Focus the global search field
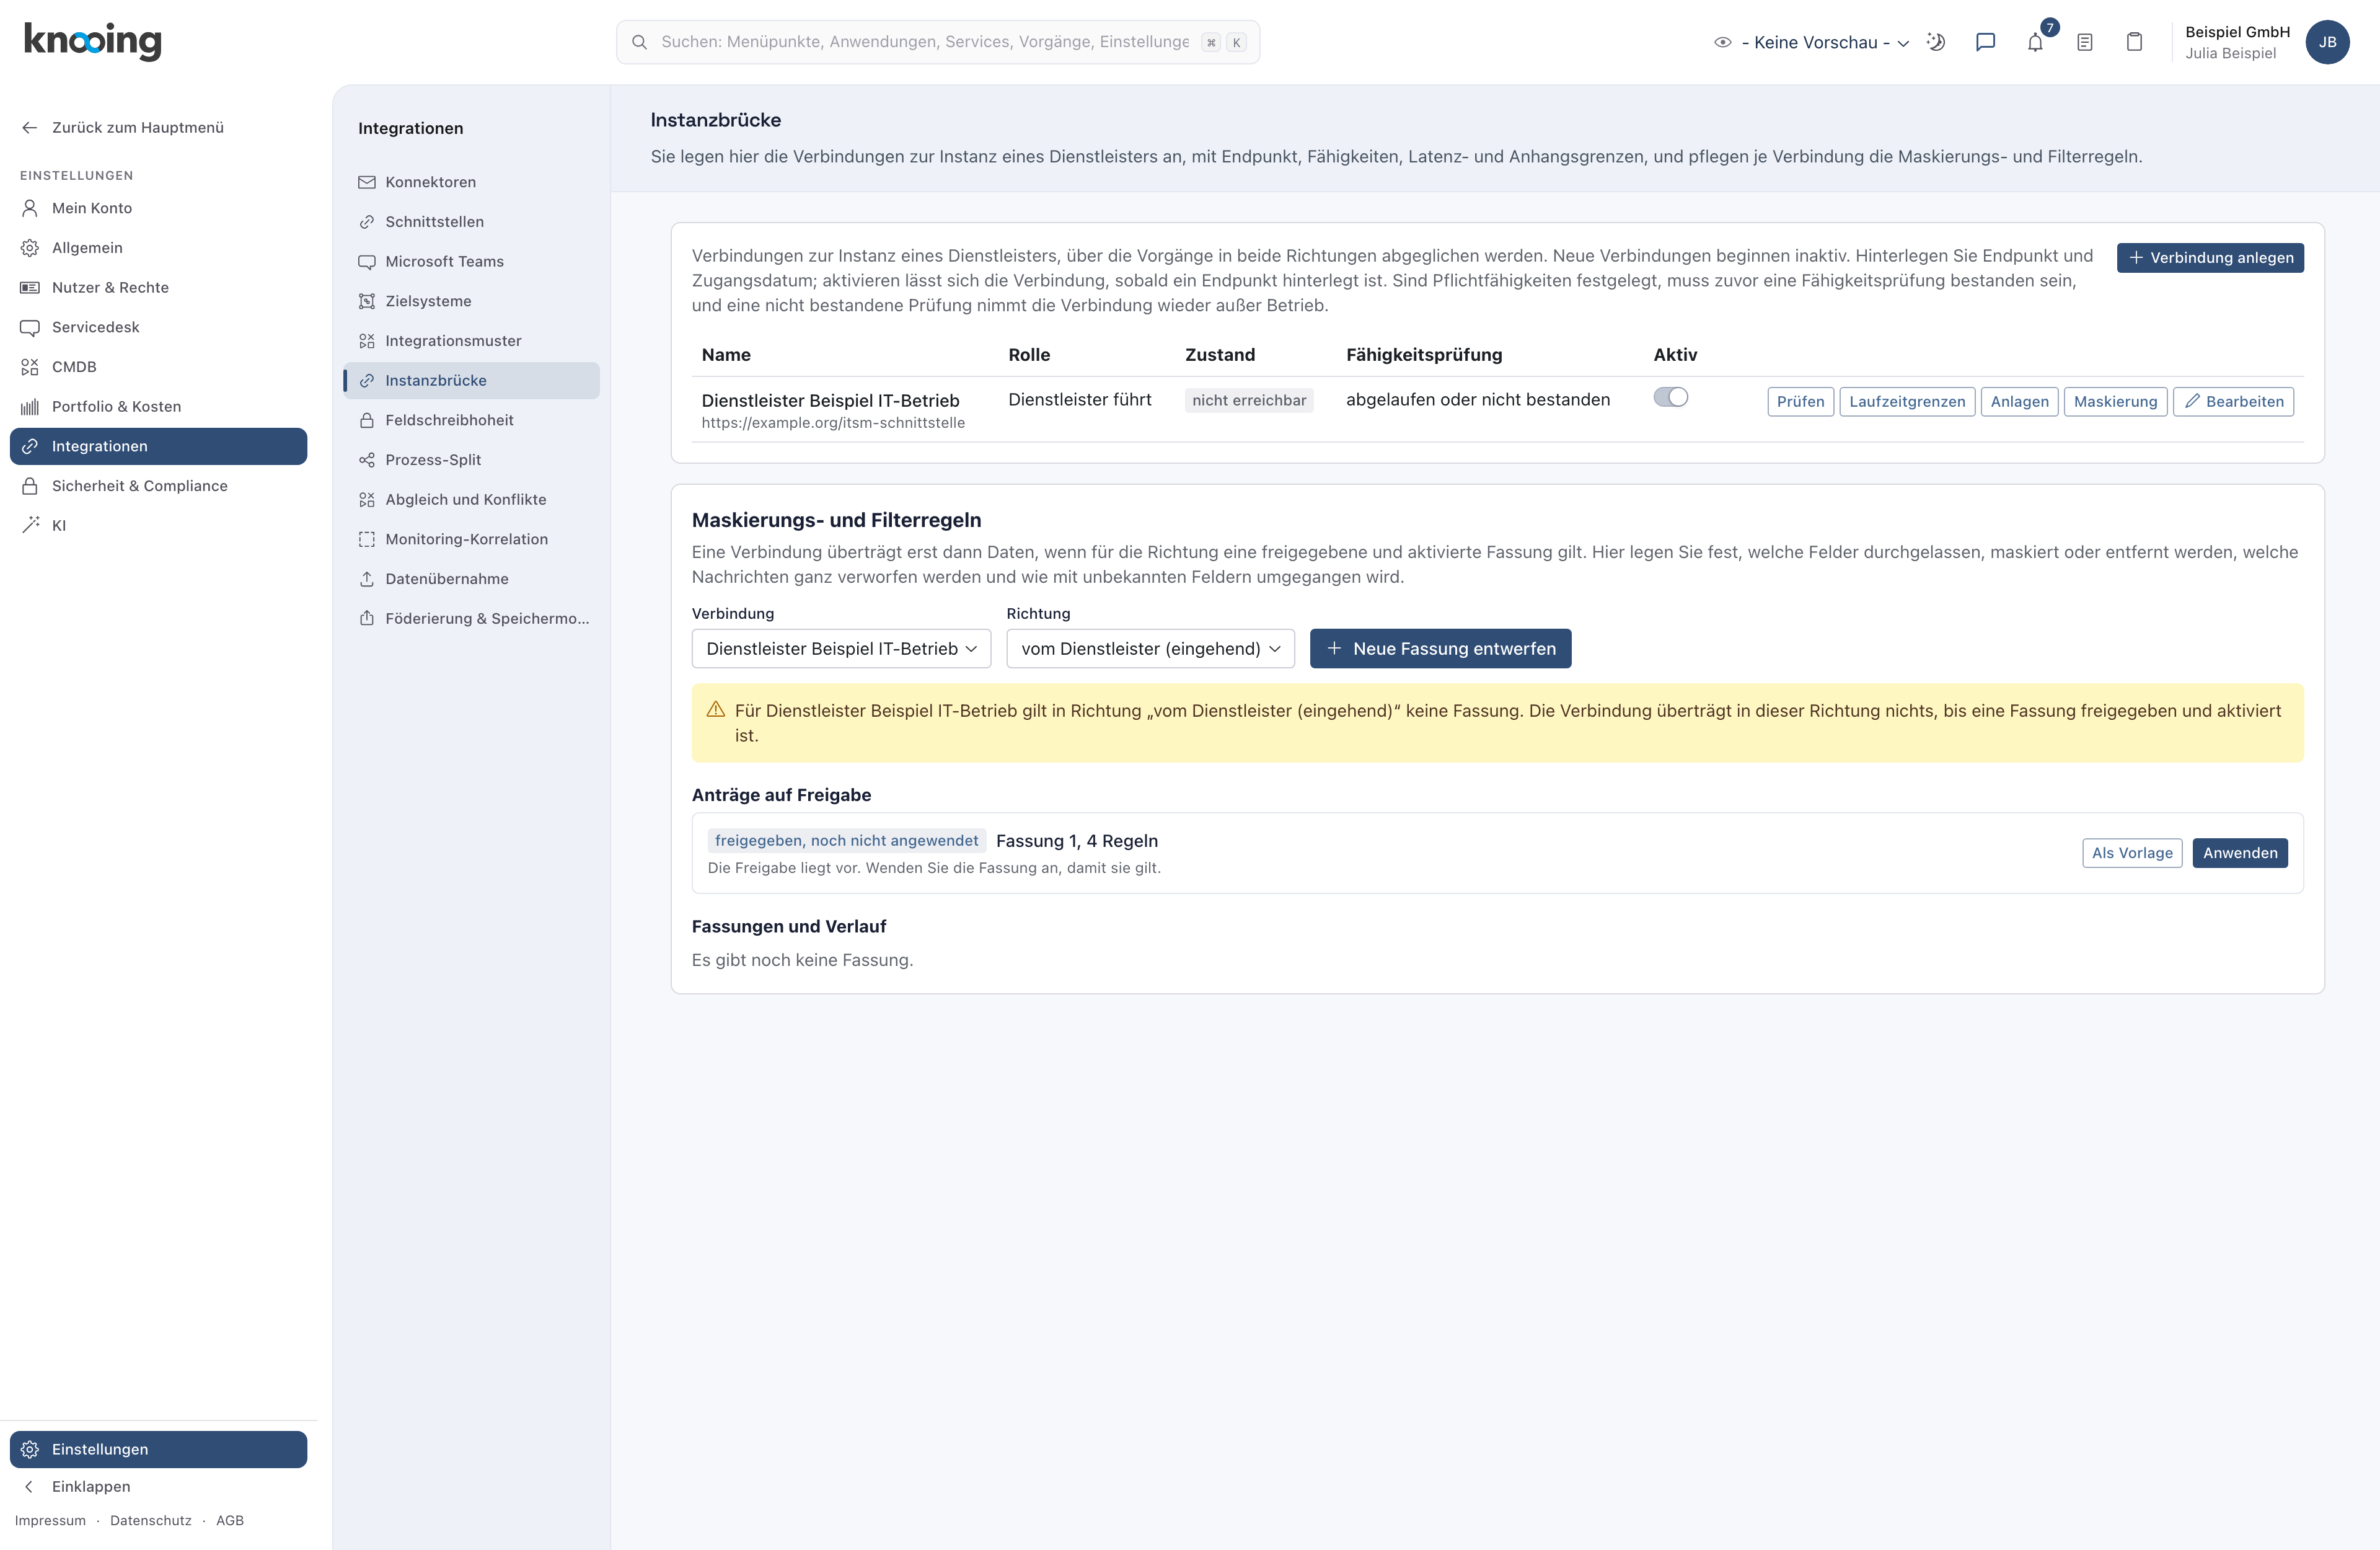The width and height of the screenshot is (2380, 1550). (937, 42)
